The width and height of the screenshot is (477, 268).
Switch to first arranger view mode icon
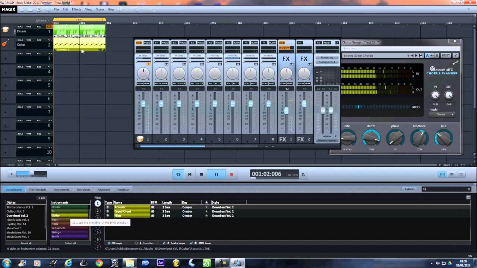pyautogui.click(x=442, y=174)
